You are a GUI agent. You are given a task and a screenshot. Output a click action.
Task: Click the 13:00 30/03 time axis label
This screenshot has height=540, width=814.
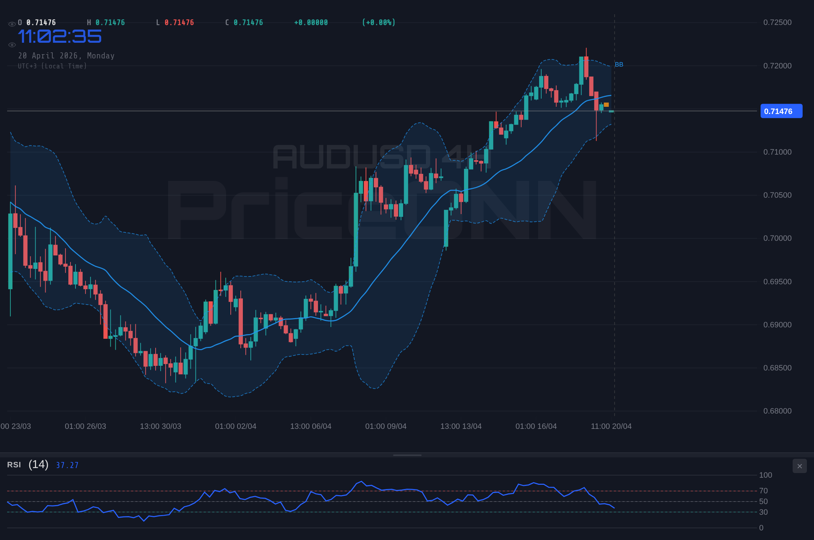click(x=161, y=426)
